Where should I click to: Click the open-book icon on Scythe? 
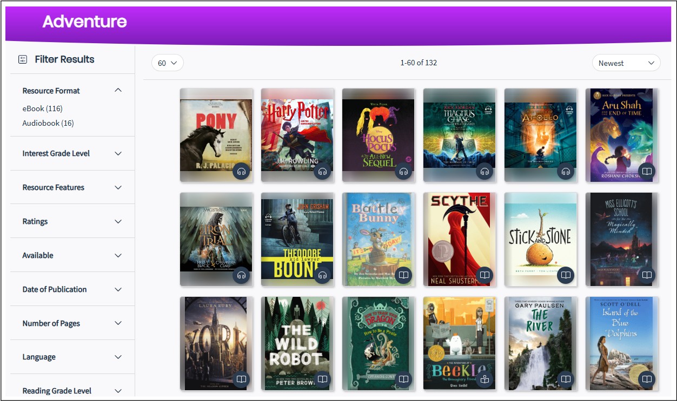(484, 275)
